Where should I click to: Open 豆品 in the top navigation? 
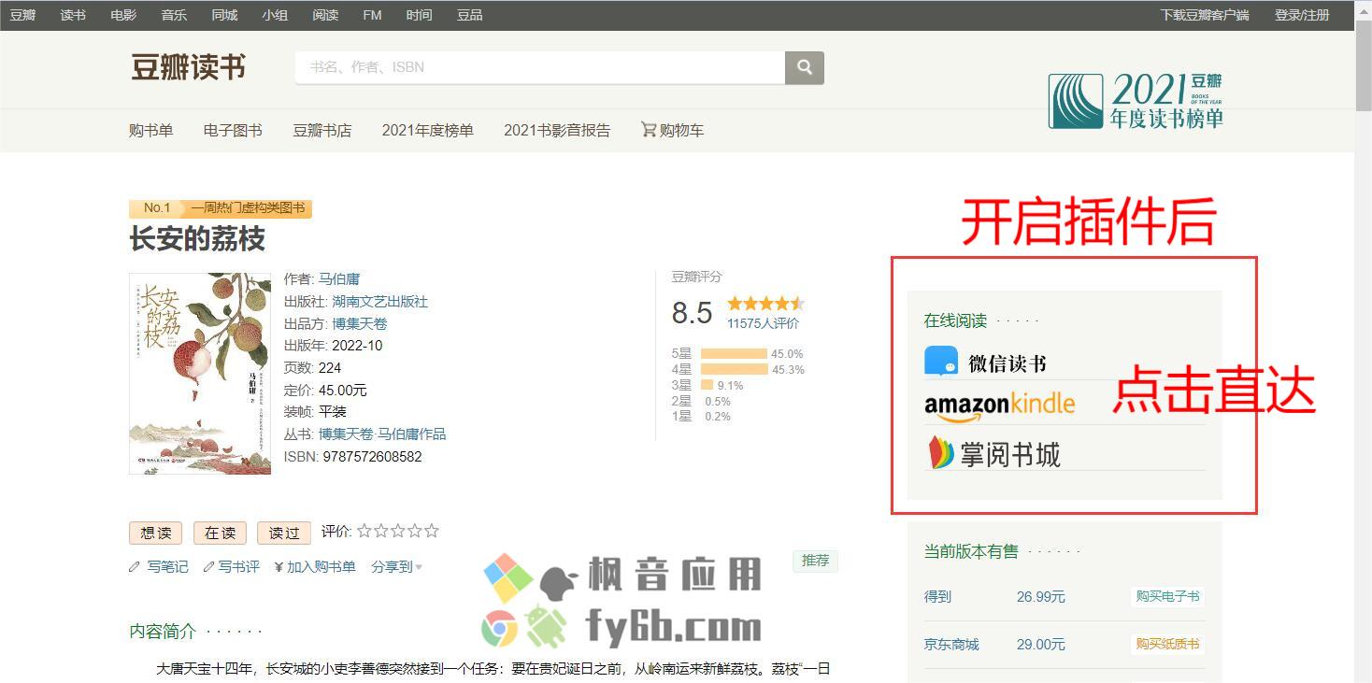pos(470,15)
